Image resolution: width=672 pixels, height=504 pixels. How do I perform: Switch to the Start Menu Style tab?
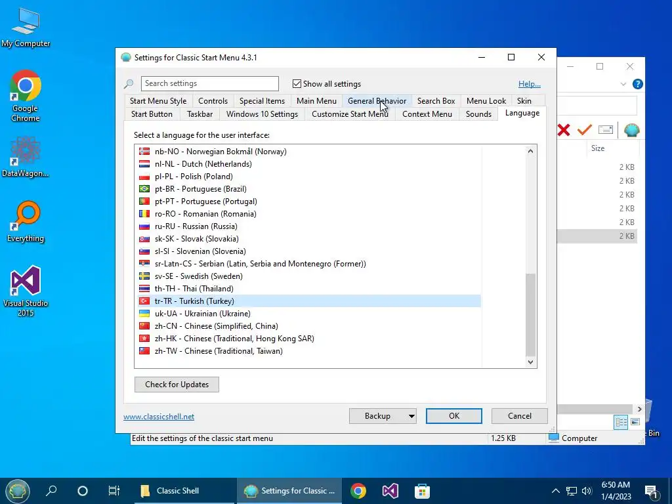(158, 101)
